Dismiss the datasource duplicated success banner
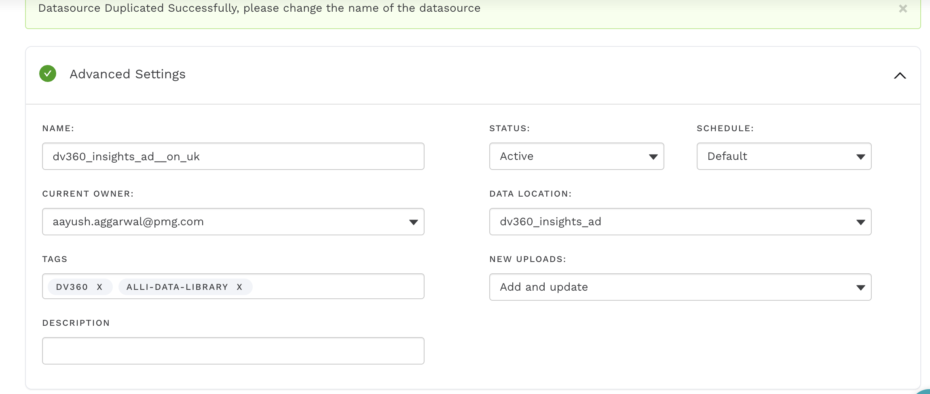Viewport: 930px width, 394px height. (903, 8)
